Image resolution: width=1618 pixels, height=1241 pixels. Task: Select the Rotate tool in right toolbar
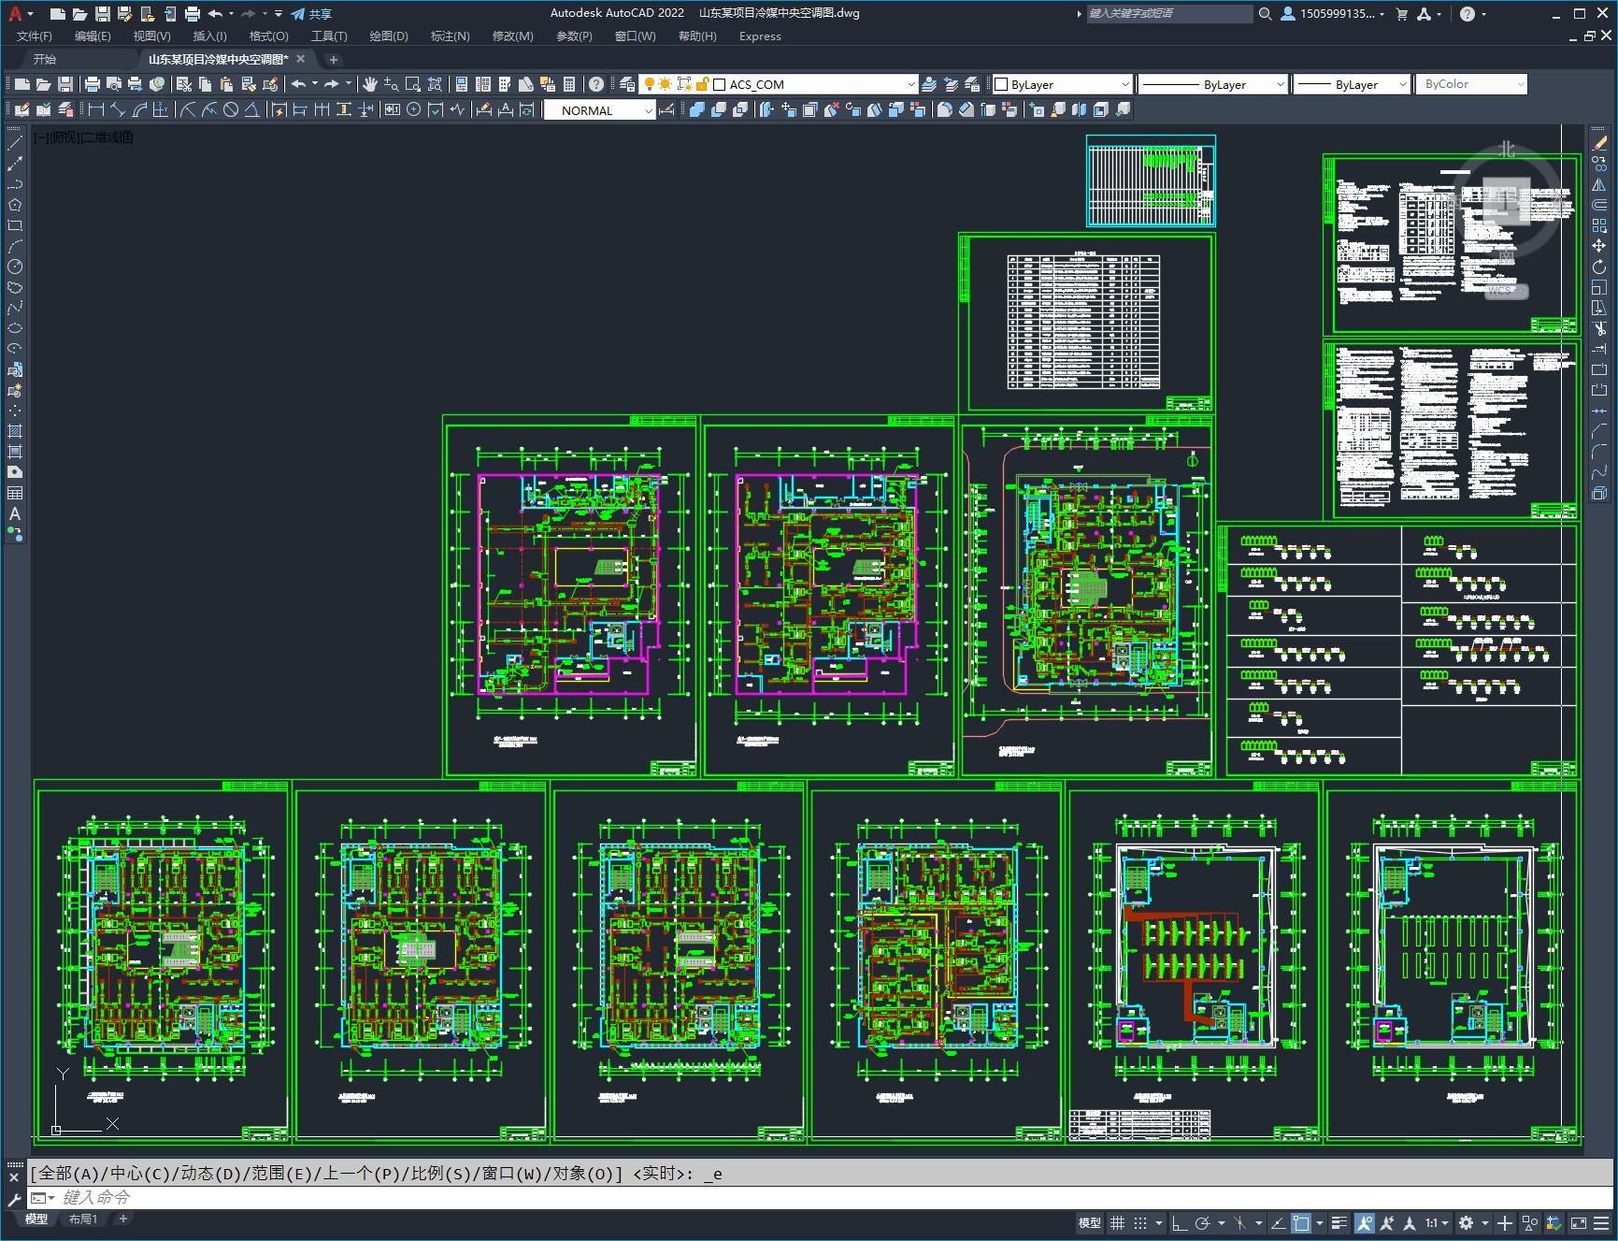1599,267
